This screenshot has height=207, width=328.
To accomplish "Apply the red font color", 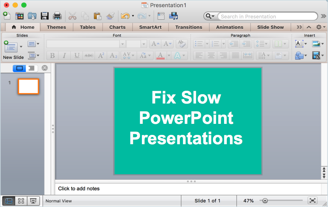I will click(x=161, y=56).
